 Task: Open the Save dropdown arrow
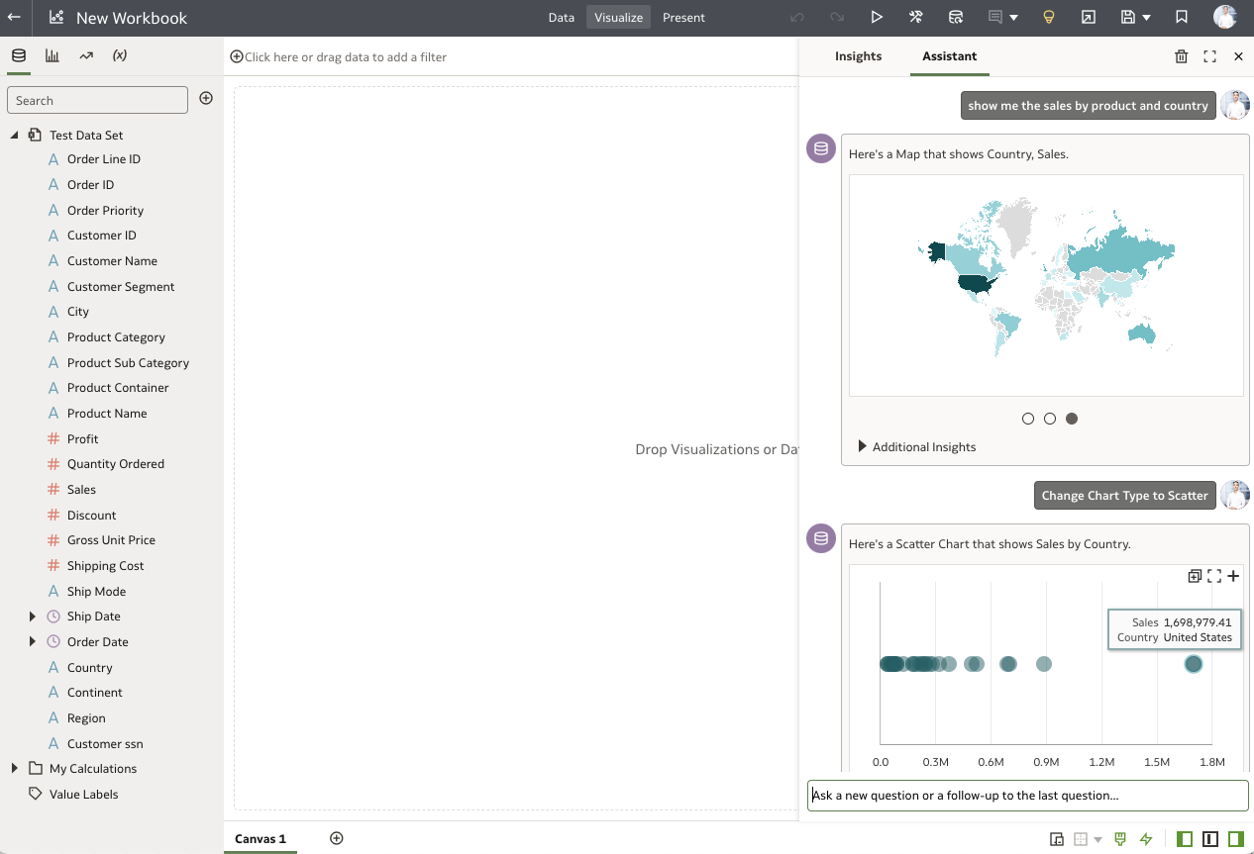tap(1147, 17)
